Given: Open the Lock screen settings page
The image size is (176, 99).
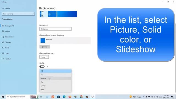Looking at the screenshot, I should pyautogui.click(x=8, y=37).
